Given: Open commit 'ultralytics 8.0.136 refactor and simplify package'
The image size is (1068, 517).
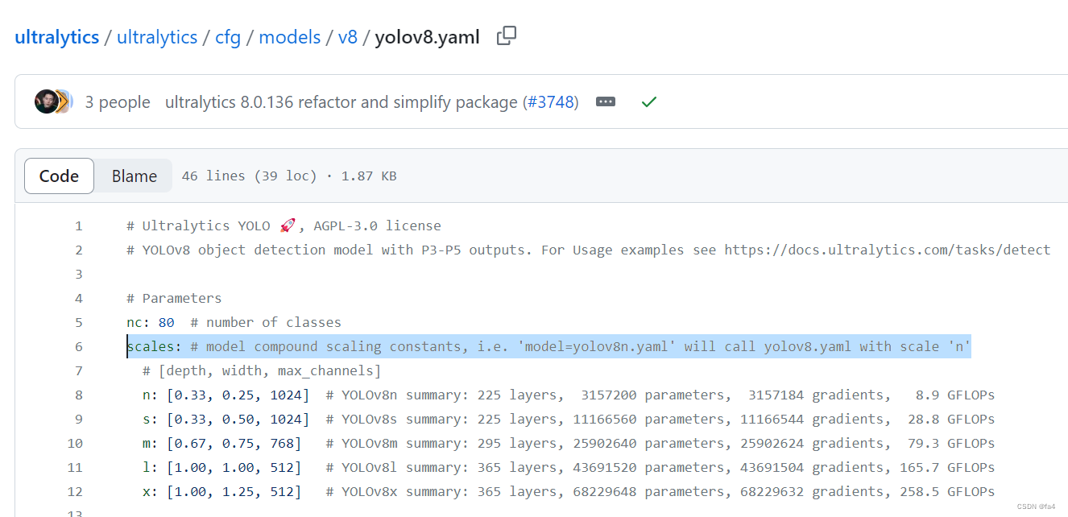Looking at the screenshot, I should coord(342,102).
